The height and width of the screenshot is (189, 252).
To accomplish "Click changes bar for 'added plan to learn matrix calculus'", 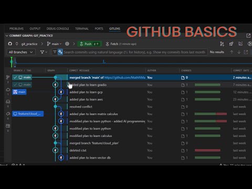I will 211,114.
